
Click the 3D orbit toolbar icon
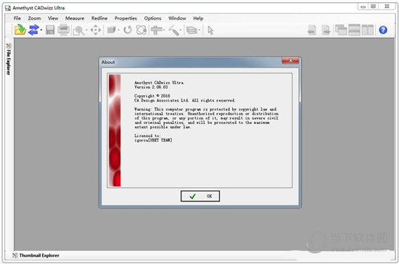point(141,30)
